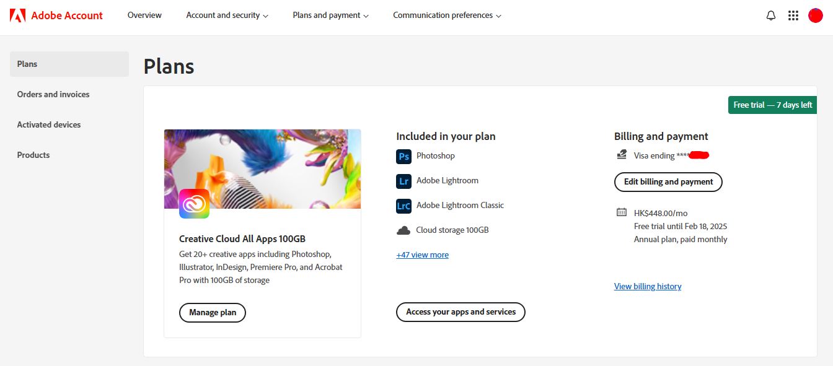Expand the Communication preferences dropdown
The image size is (833, 366).
(x=447, y=15)
